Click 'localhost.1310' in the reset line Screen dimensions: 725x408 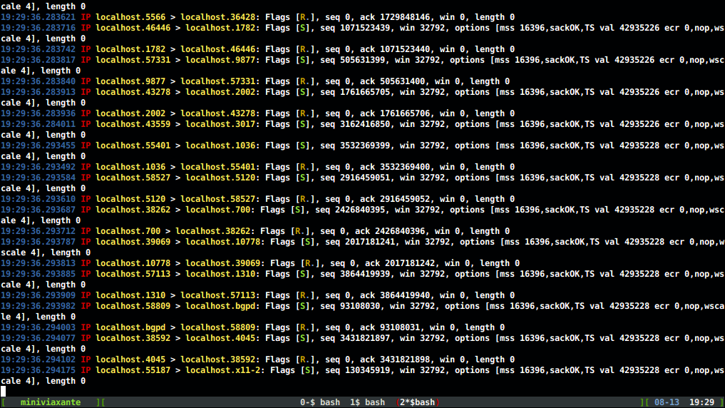[130, 295]
